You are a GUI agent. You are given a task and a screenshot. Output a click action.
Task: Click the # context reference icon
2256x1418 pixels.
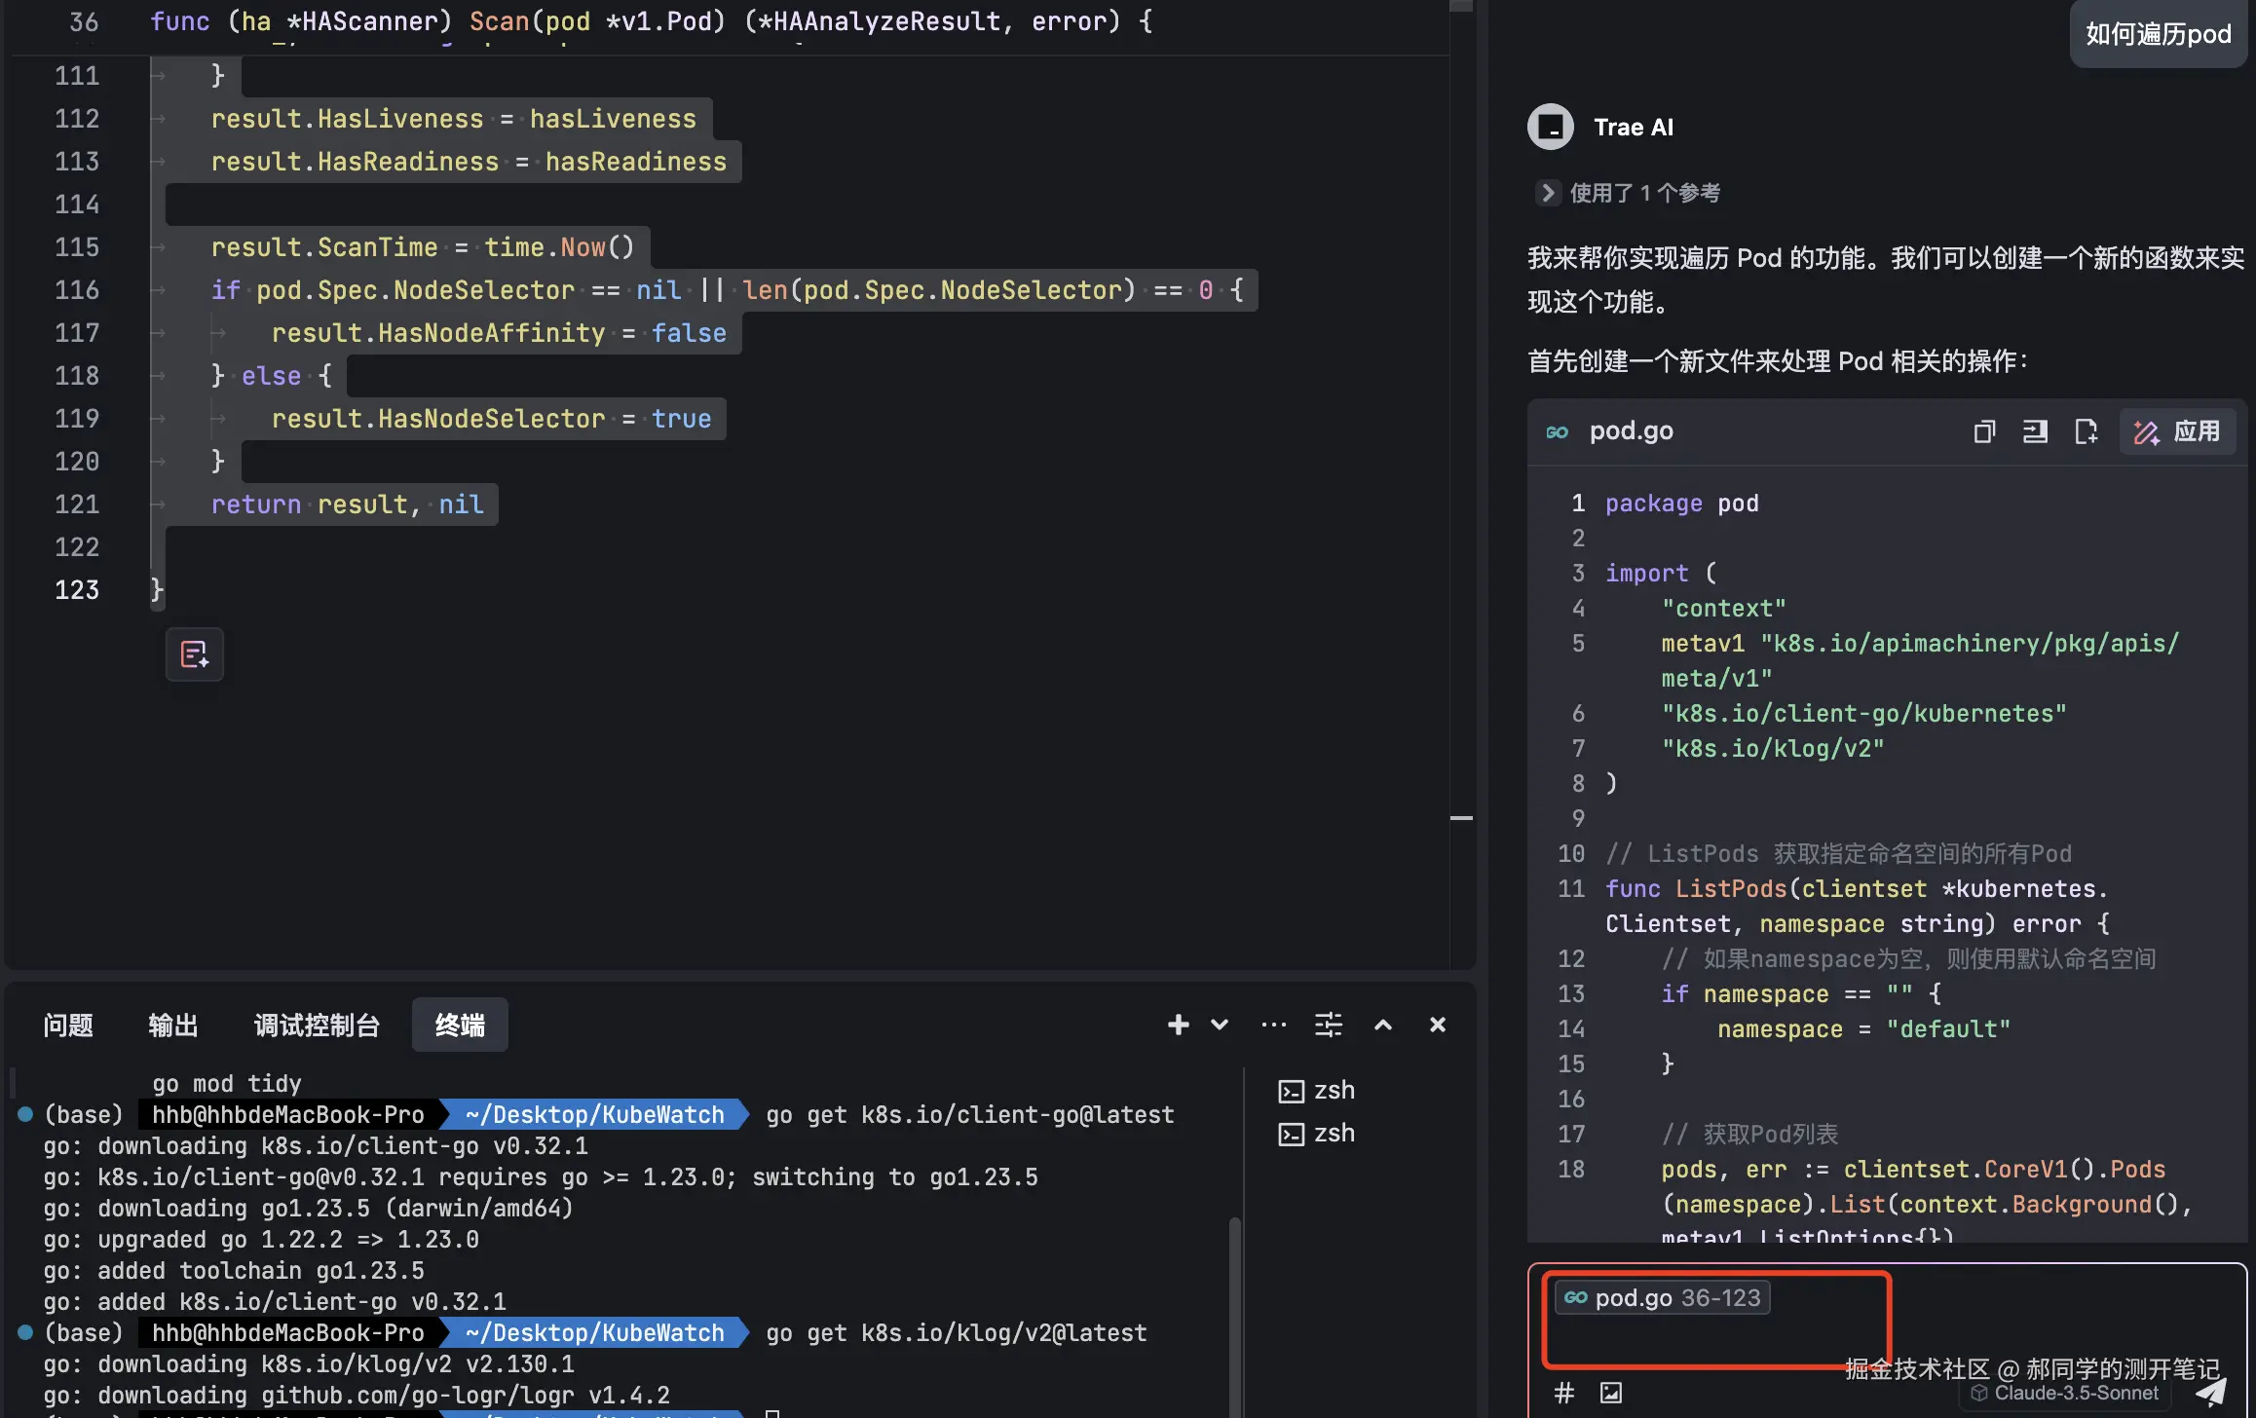click(1564, 1393)
